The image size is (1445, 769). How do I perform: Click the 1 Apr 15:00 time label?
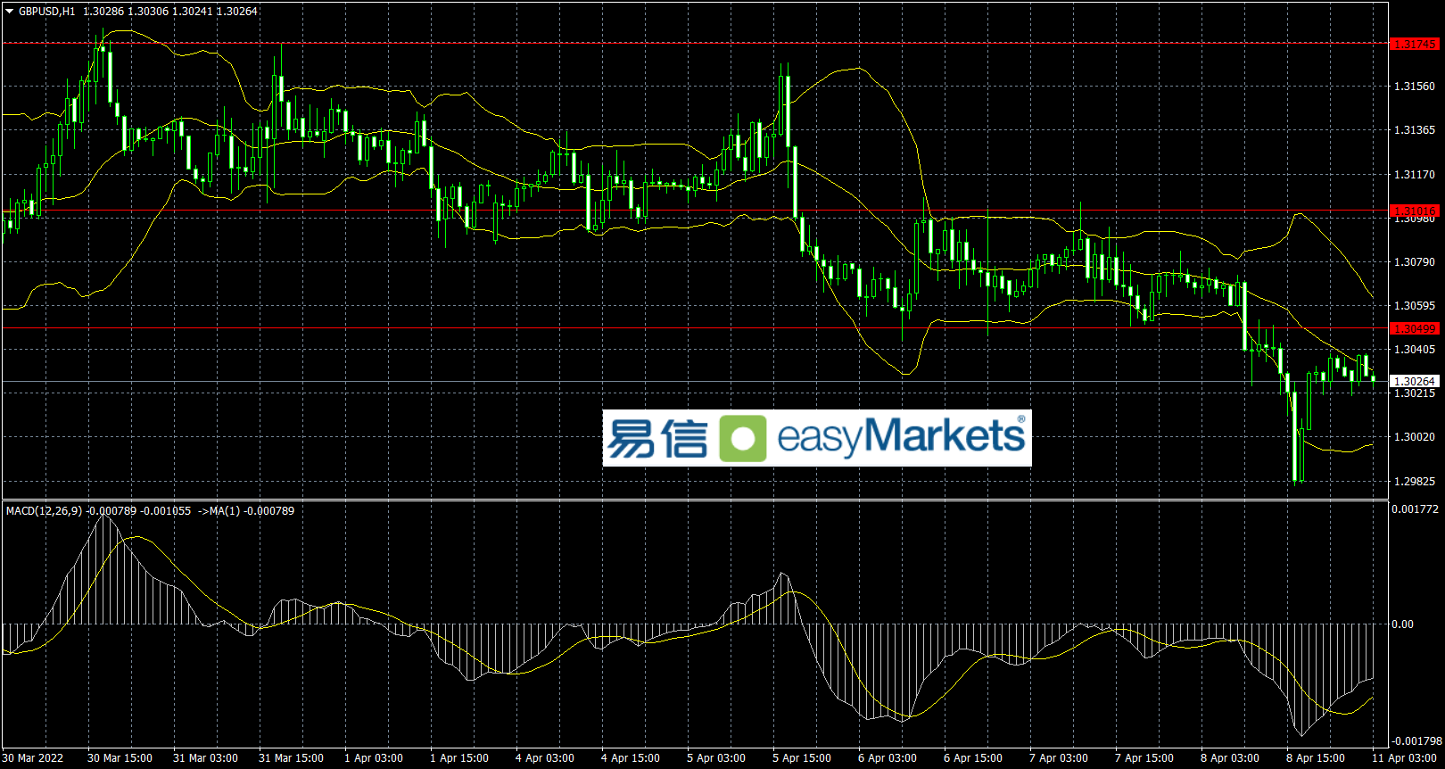459,758
